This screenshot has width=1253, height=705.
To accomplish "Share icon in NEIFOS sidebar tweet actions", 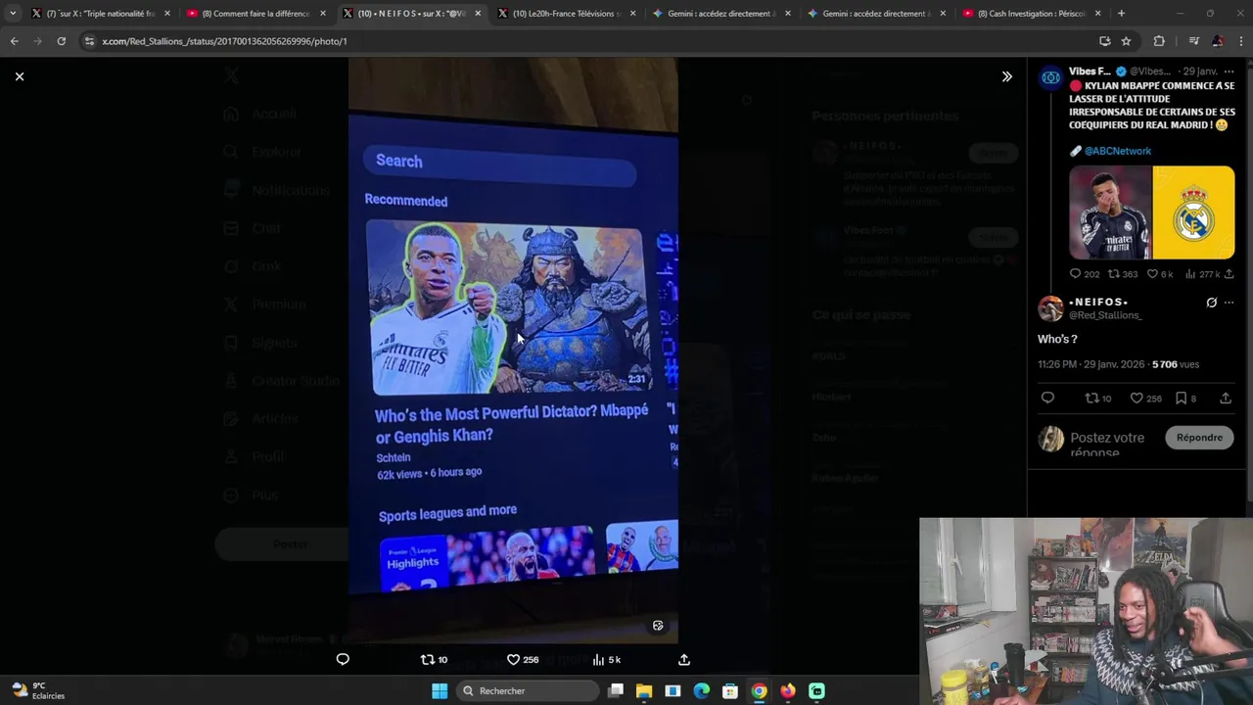I will pos(1226,398).
